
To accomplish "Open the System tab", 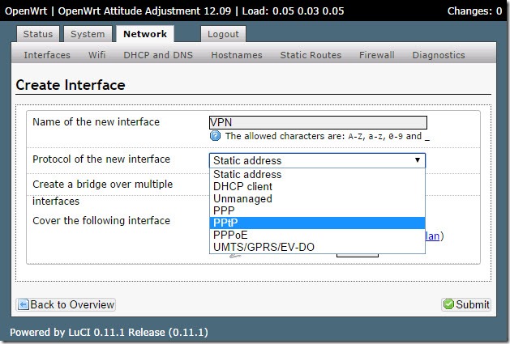I will [x=88, y=34].
